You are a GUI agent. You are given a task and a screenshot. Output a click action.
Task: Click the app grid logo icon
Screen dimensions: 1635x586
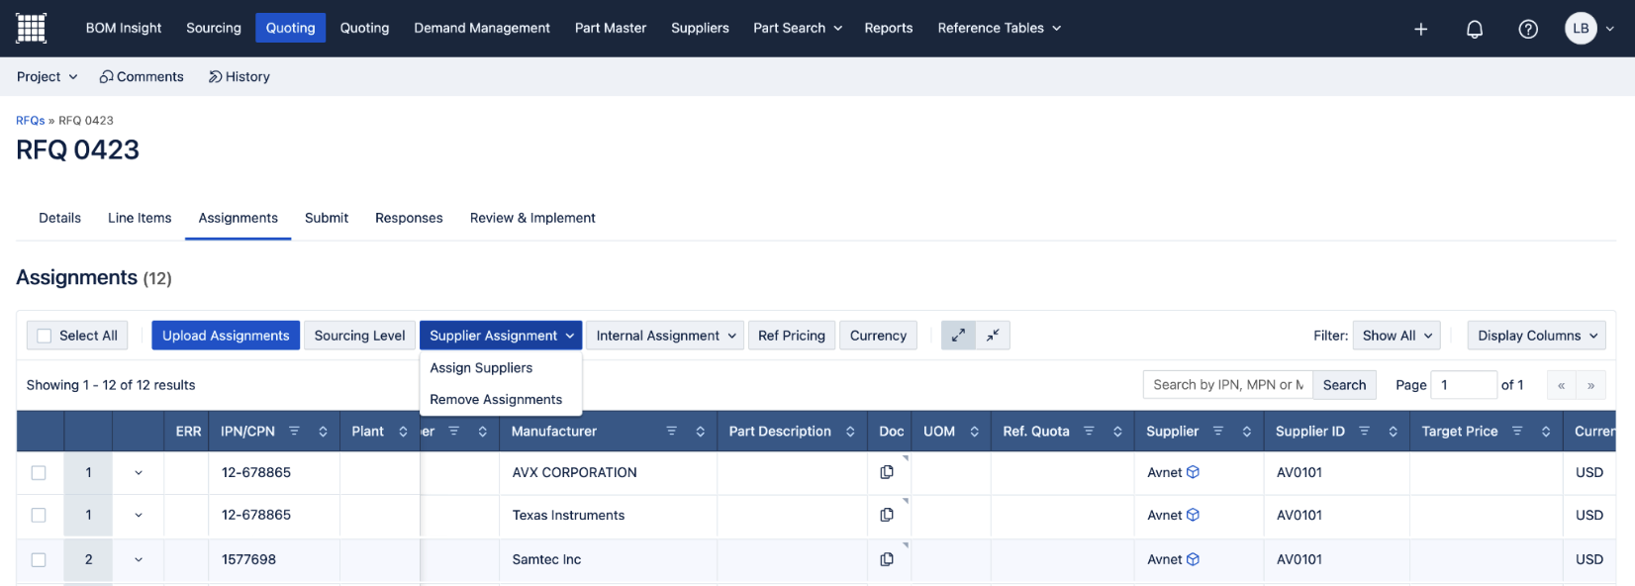coord(32,28)
